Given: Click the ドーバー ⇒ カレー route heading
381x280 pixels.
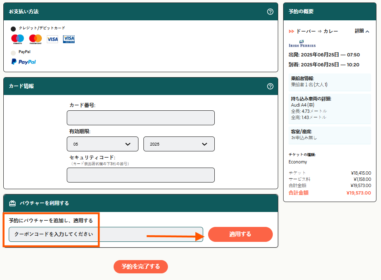Looking at the screenshot, I should point(317,31).
